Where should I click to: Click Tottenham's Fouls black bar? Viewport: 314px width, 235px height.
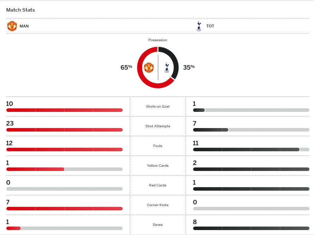(246, 150)
